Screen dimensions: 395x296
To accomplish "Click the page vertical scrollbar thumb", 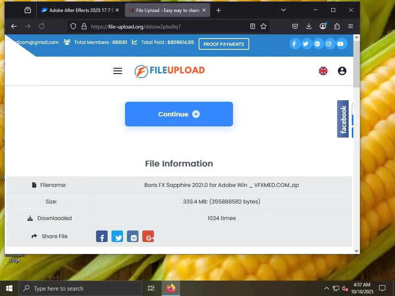I will click(x=356, y=64).
